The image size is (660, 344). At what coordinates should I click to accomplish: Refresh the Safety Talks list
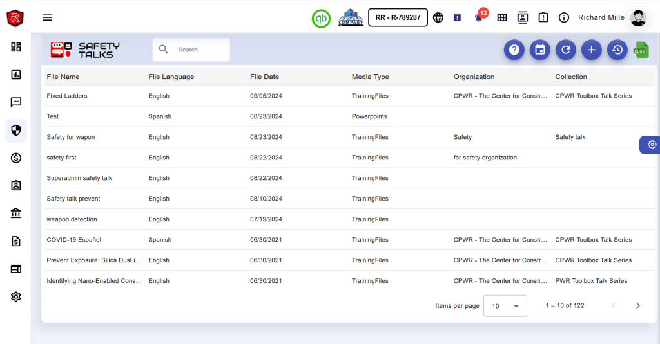[x=565, y=50]
